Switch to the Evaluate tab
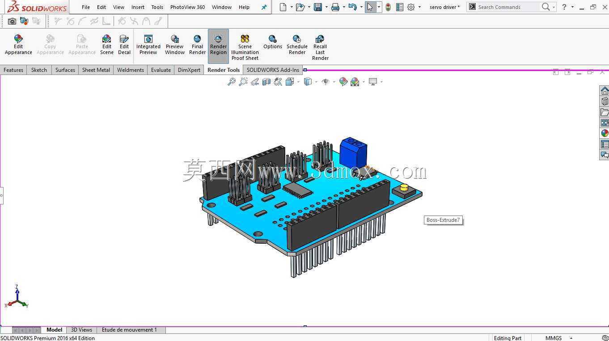609x341 pixels. (161, 70)
